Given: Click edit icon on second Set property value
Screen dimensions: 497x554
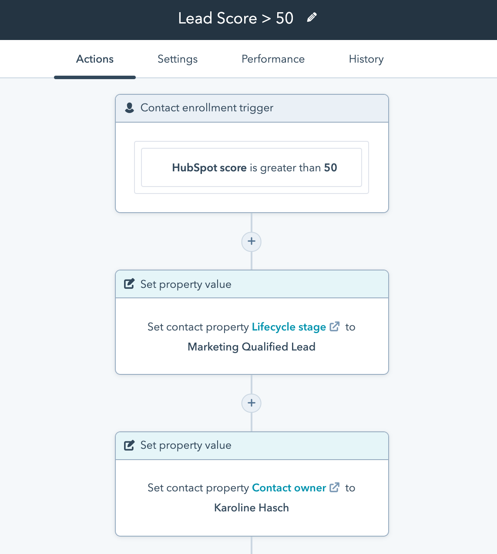Looking at the screenshot, I should pos(129,445).
